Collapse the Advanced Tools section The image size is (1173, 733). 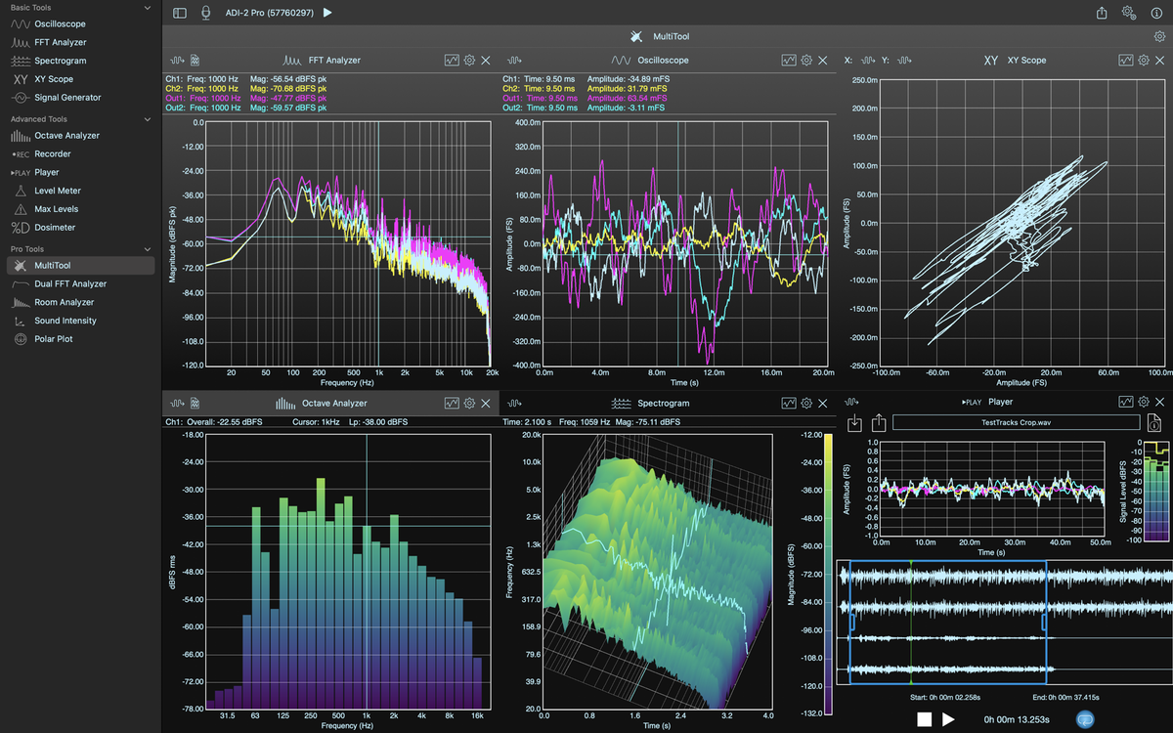click(x=147, y=119)
